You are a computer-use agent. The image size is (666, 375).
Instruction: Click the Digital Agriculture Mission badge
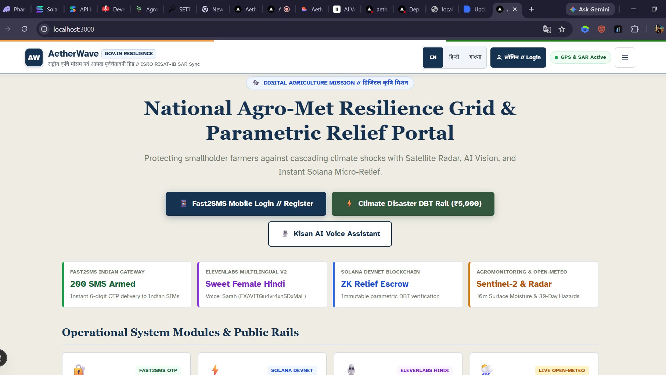tap(330, 83)
